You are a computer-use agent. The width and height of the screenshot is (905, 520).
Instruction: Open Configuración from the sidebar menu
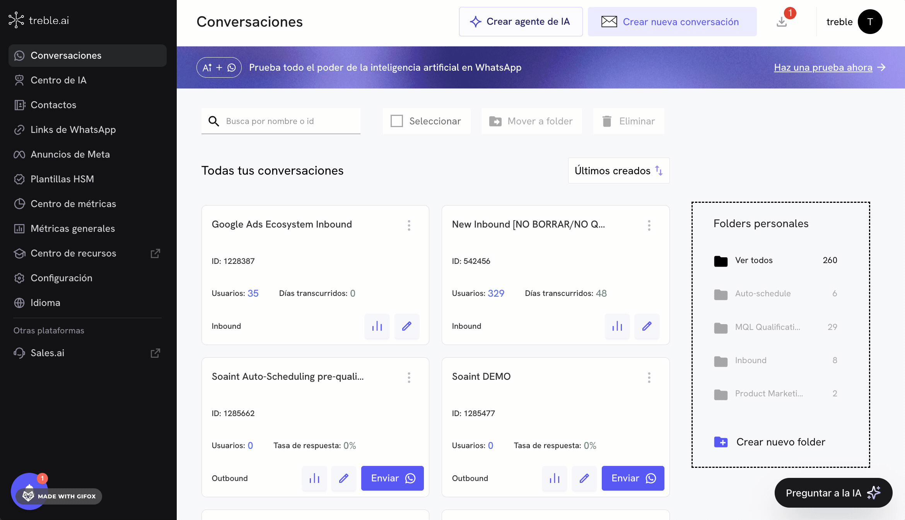point(61,278)
